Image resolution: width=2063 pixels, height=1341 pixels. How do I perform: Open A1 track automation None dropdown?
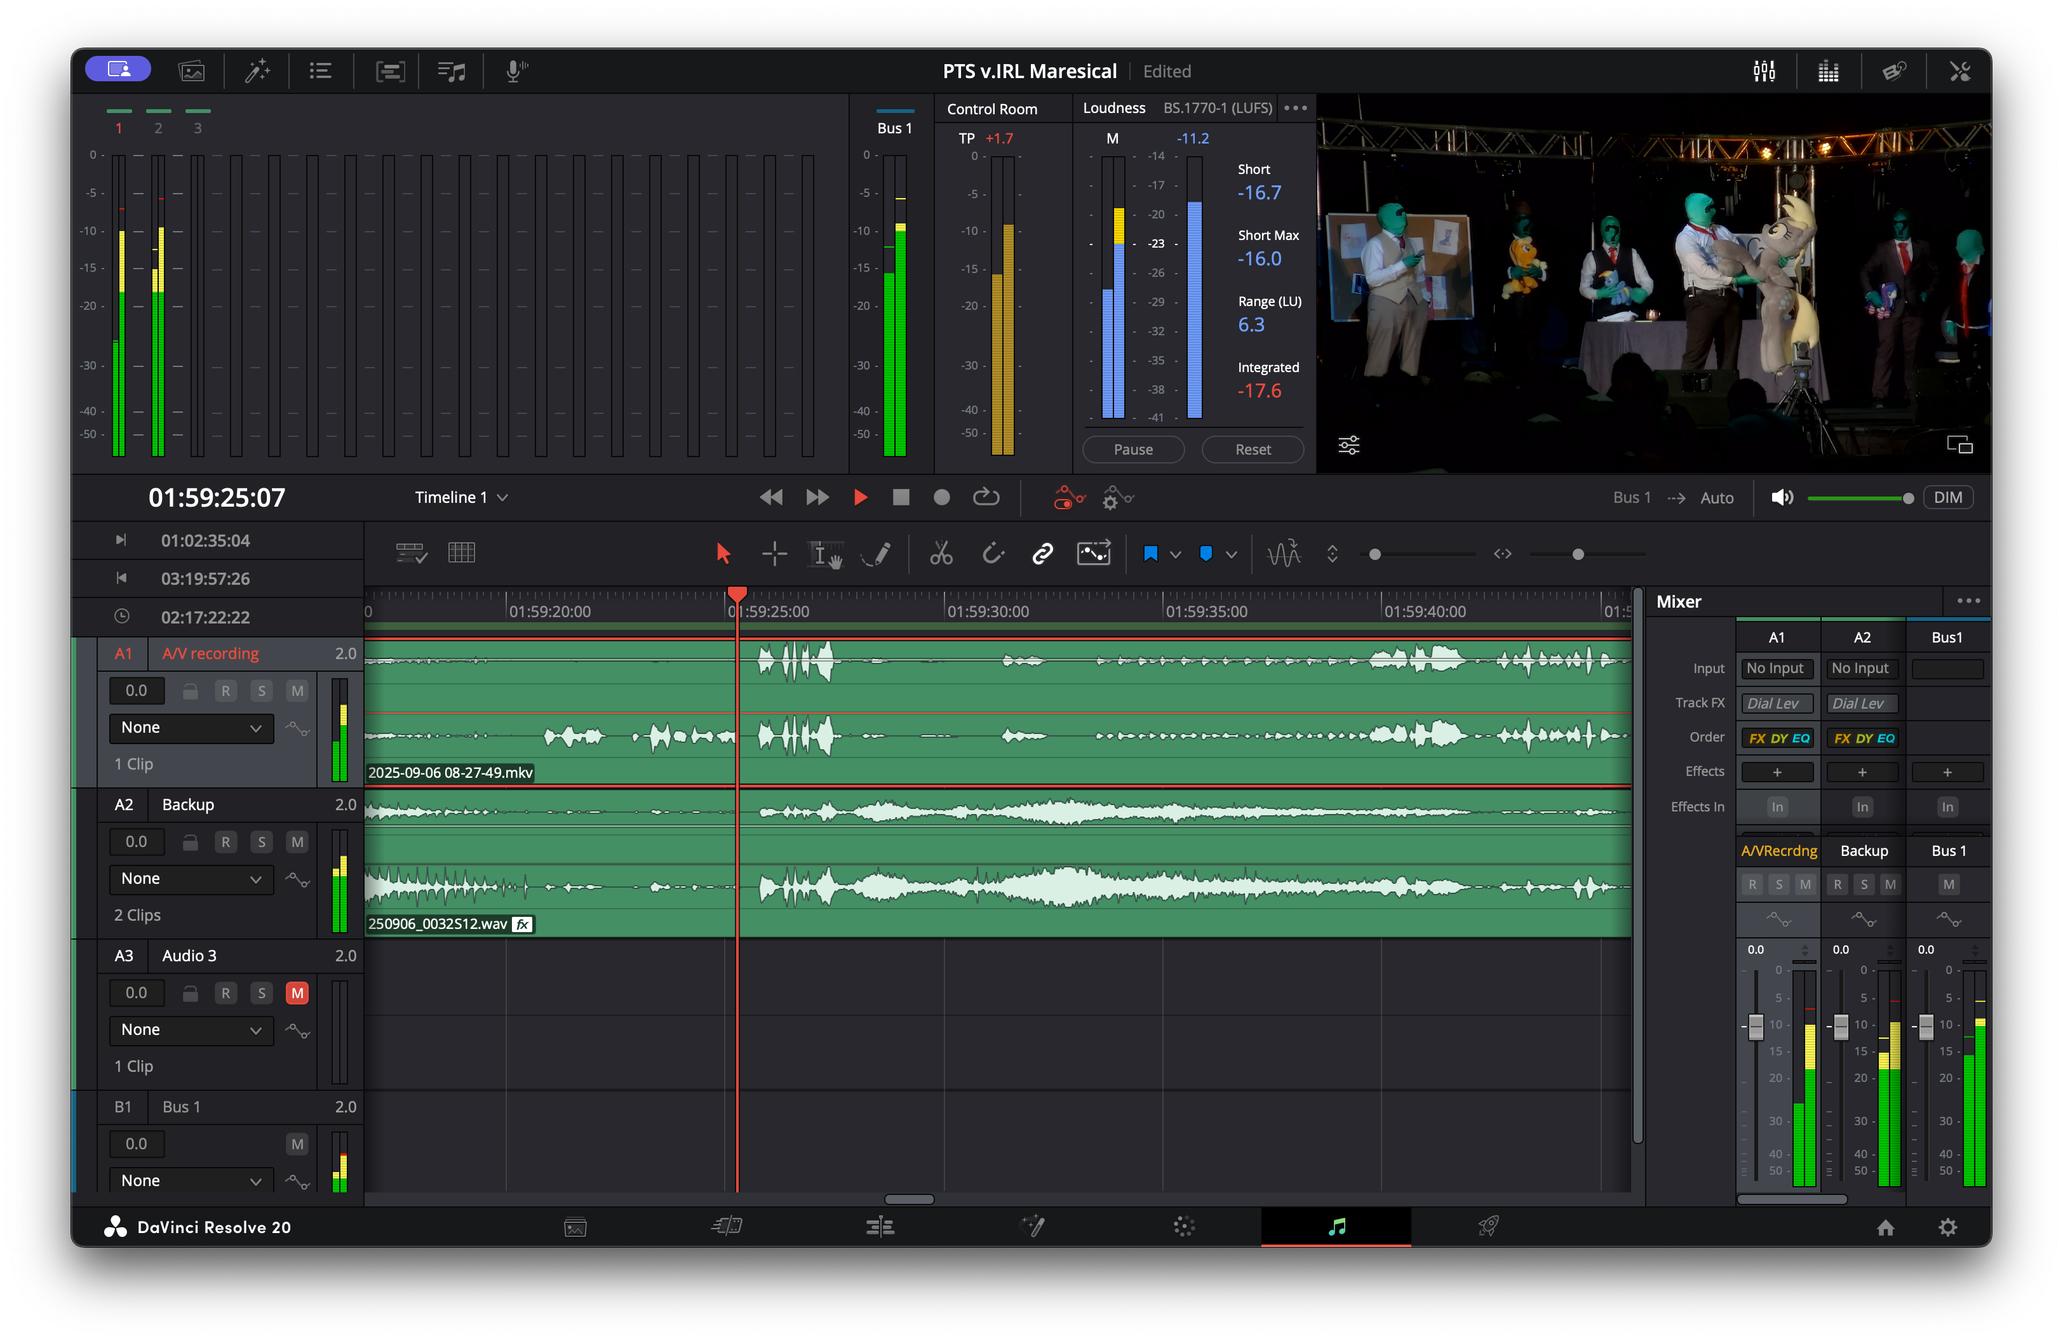tap(191, 728)
